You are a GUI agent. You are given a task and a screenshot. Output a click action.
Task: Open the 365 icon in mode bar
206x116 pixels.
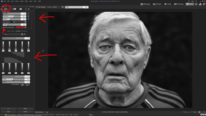tap(196, 4)
